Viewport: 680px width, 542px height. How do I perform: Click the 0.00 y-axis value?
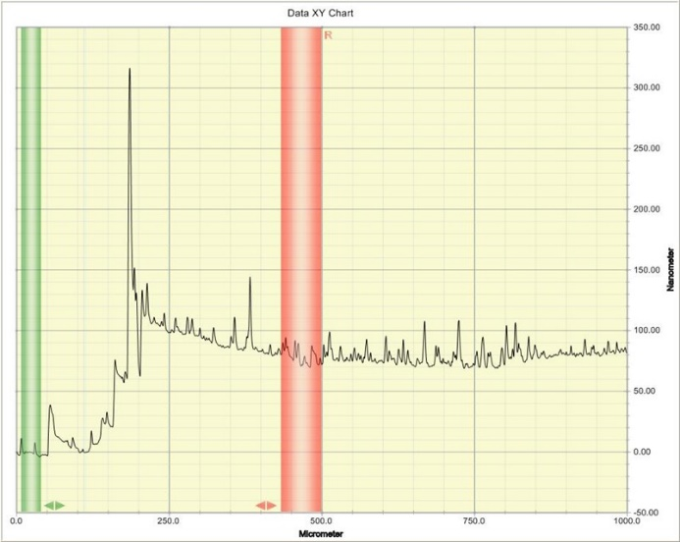(x=643, y=452)
